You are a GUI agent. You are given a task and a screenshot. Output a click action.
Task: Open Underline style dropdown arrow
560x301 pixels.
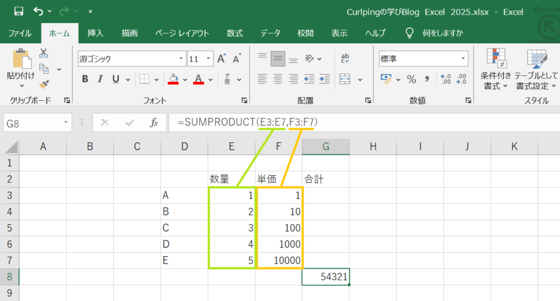pos(128,80)
